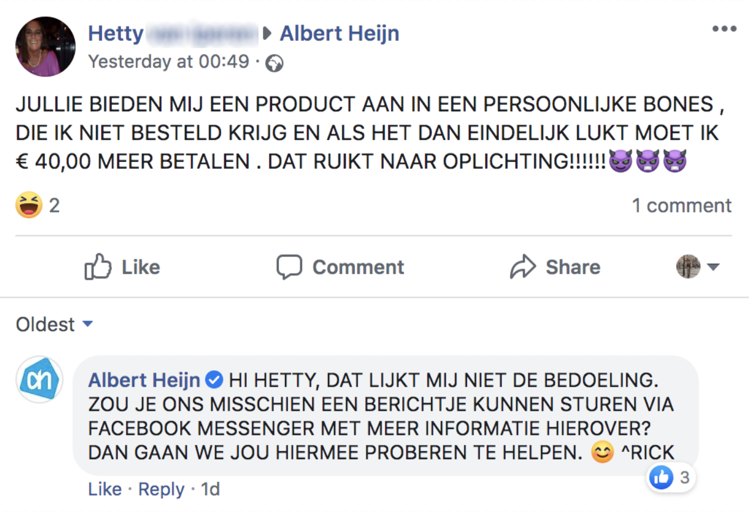Click the laughing reaction emoji icon
The height and width of the screenshot is (512, 749).
29,205
